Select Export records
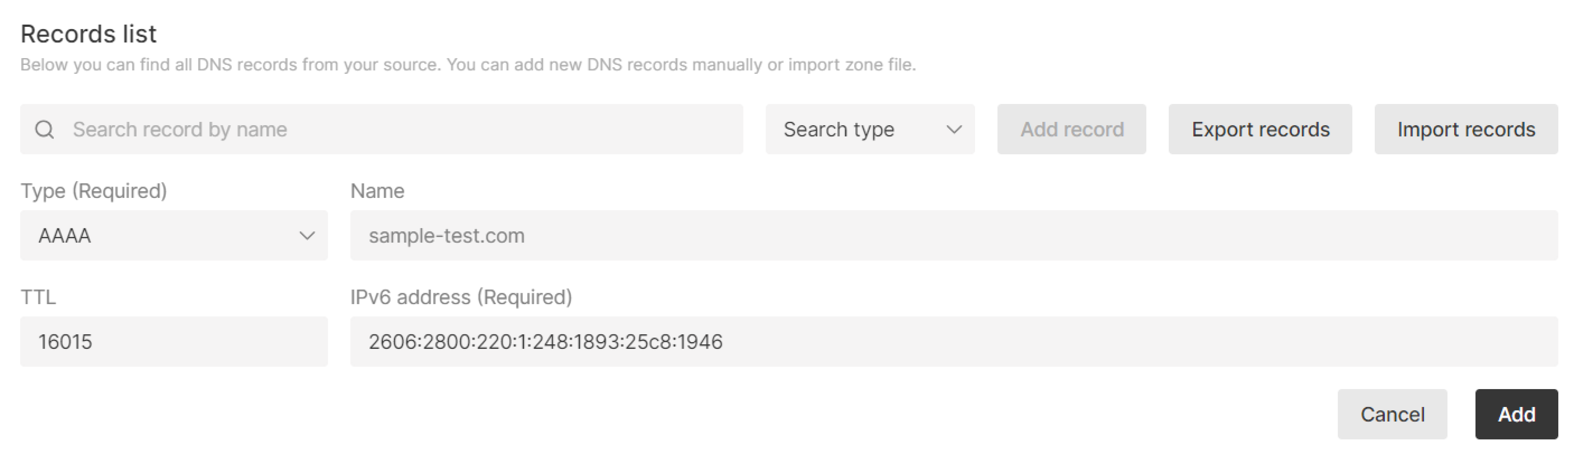The height and width of the screenshot is (464, 1574). 1261,129
